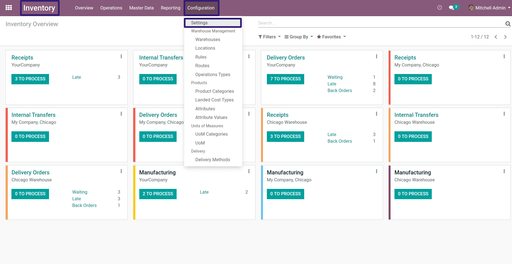Open kebab menu on My Company Chicago Receipts card
The height and width of the screenshot is (264, 512).
(504, 56)
